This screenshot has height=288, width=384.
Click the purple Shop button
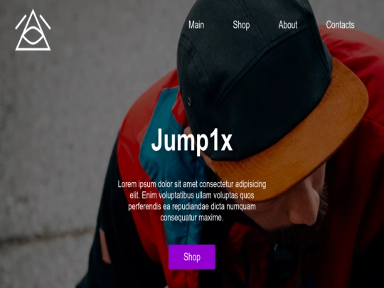[x=192, y=257]
